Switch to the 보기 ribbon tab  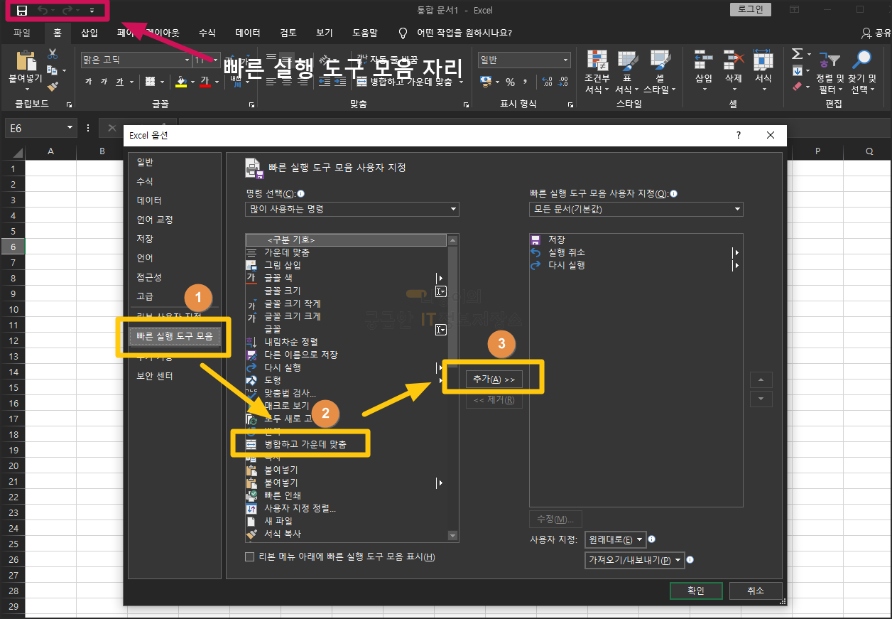pos(325,33)
